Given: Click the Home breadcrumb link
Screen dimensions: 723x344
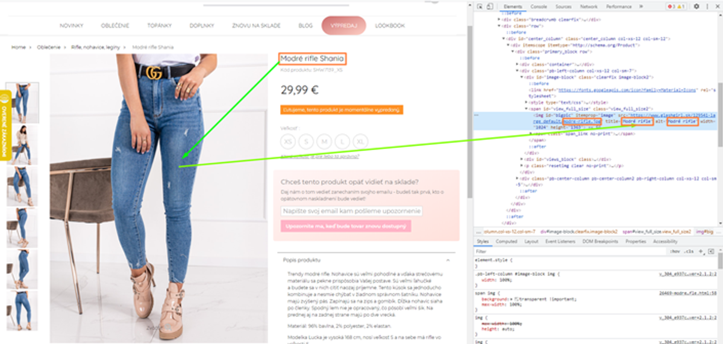Looking at the screenshot, I should pyautogui.click(x=18, y=47).
